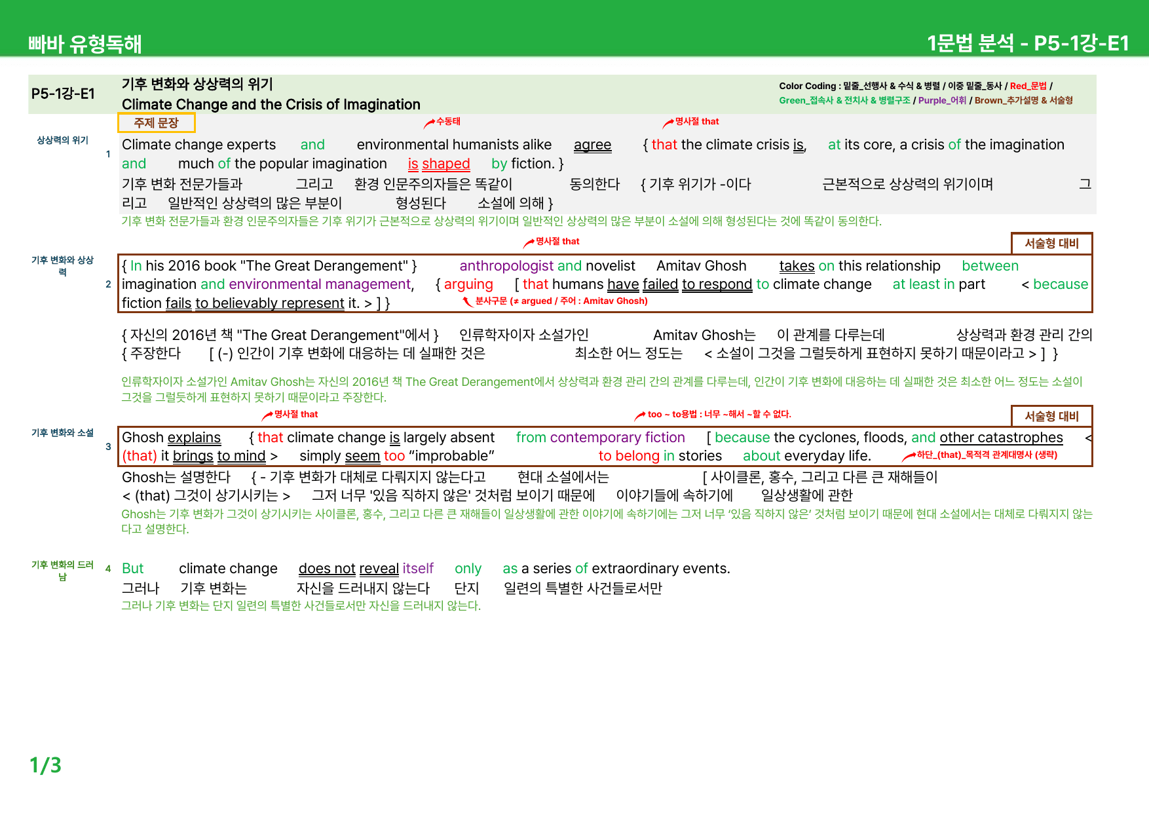Click the sidebar label '기후 변화의 드러남'
This screenshot has height=813, width=1149.
click(x=62, y=570)
